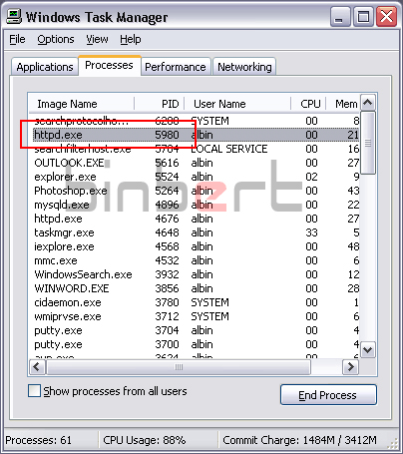Open the Options menu
The image size is (403, 454).
[x=56, y=39]
